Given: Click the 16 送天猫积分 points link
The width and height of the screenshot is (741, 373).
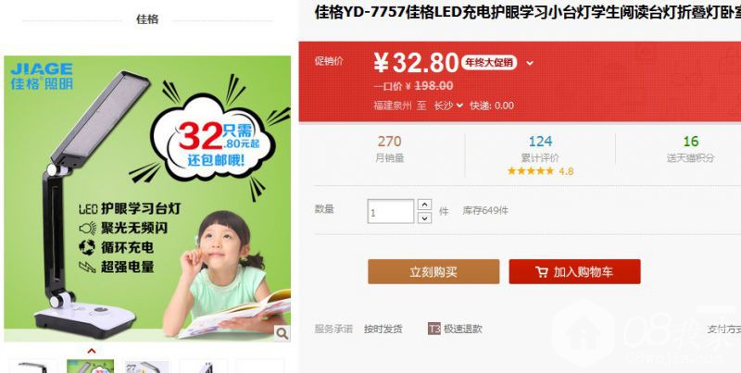Looking at the screenshot, I should pos(690,149).
